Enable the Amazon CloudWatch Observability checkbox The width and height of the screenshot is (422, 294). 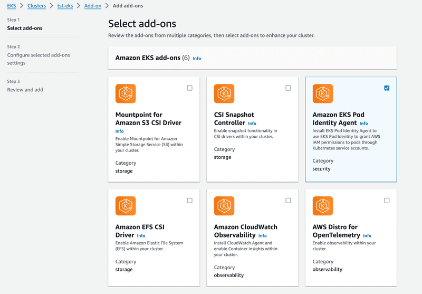(288, 200)
